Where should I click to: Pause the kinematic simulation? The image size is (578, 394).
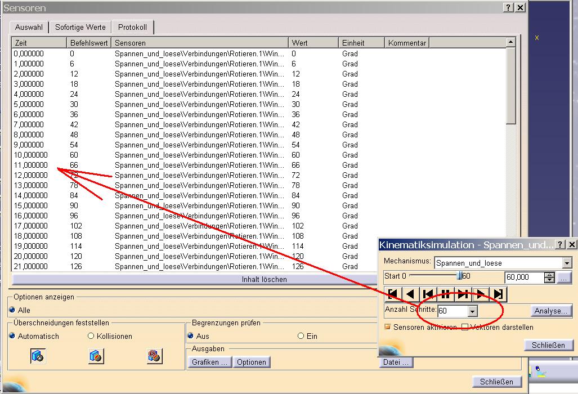pyautogui.click(x=445, y=294)
